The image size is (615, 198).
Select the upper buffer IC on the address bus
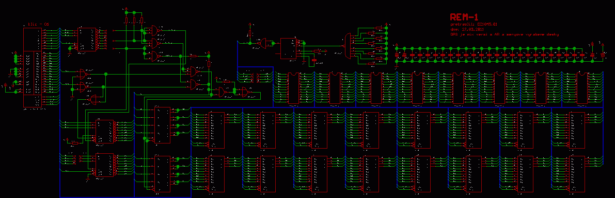click(105, 131)
